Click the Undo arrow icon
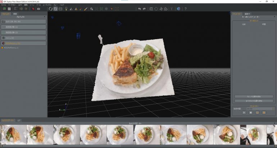277x148 pixels. click(139, 9)
